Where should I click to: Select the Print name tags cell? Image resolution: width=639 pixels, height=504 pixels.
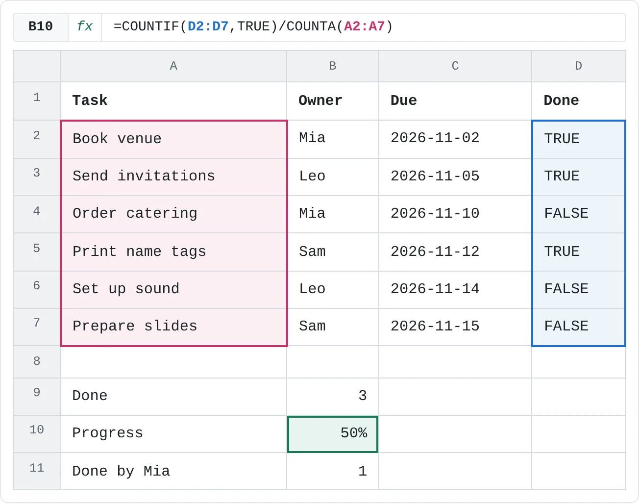(x=173, y=252)
